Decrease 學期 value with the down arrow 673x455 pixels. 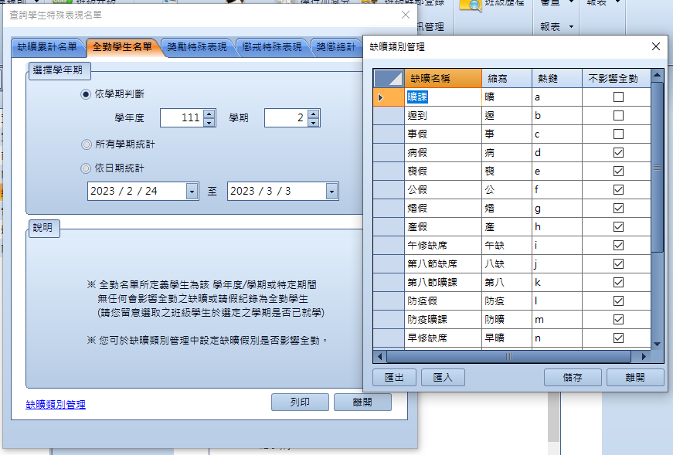tap(312, 123)
